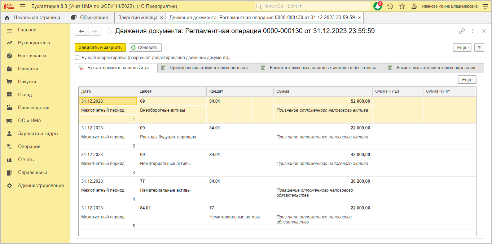Switch to Примененные ставки отложенного налога tab
Image resolution: width=492 pixels, height=244 pixels.
(x=207, y=68)
